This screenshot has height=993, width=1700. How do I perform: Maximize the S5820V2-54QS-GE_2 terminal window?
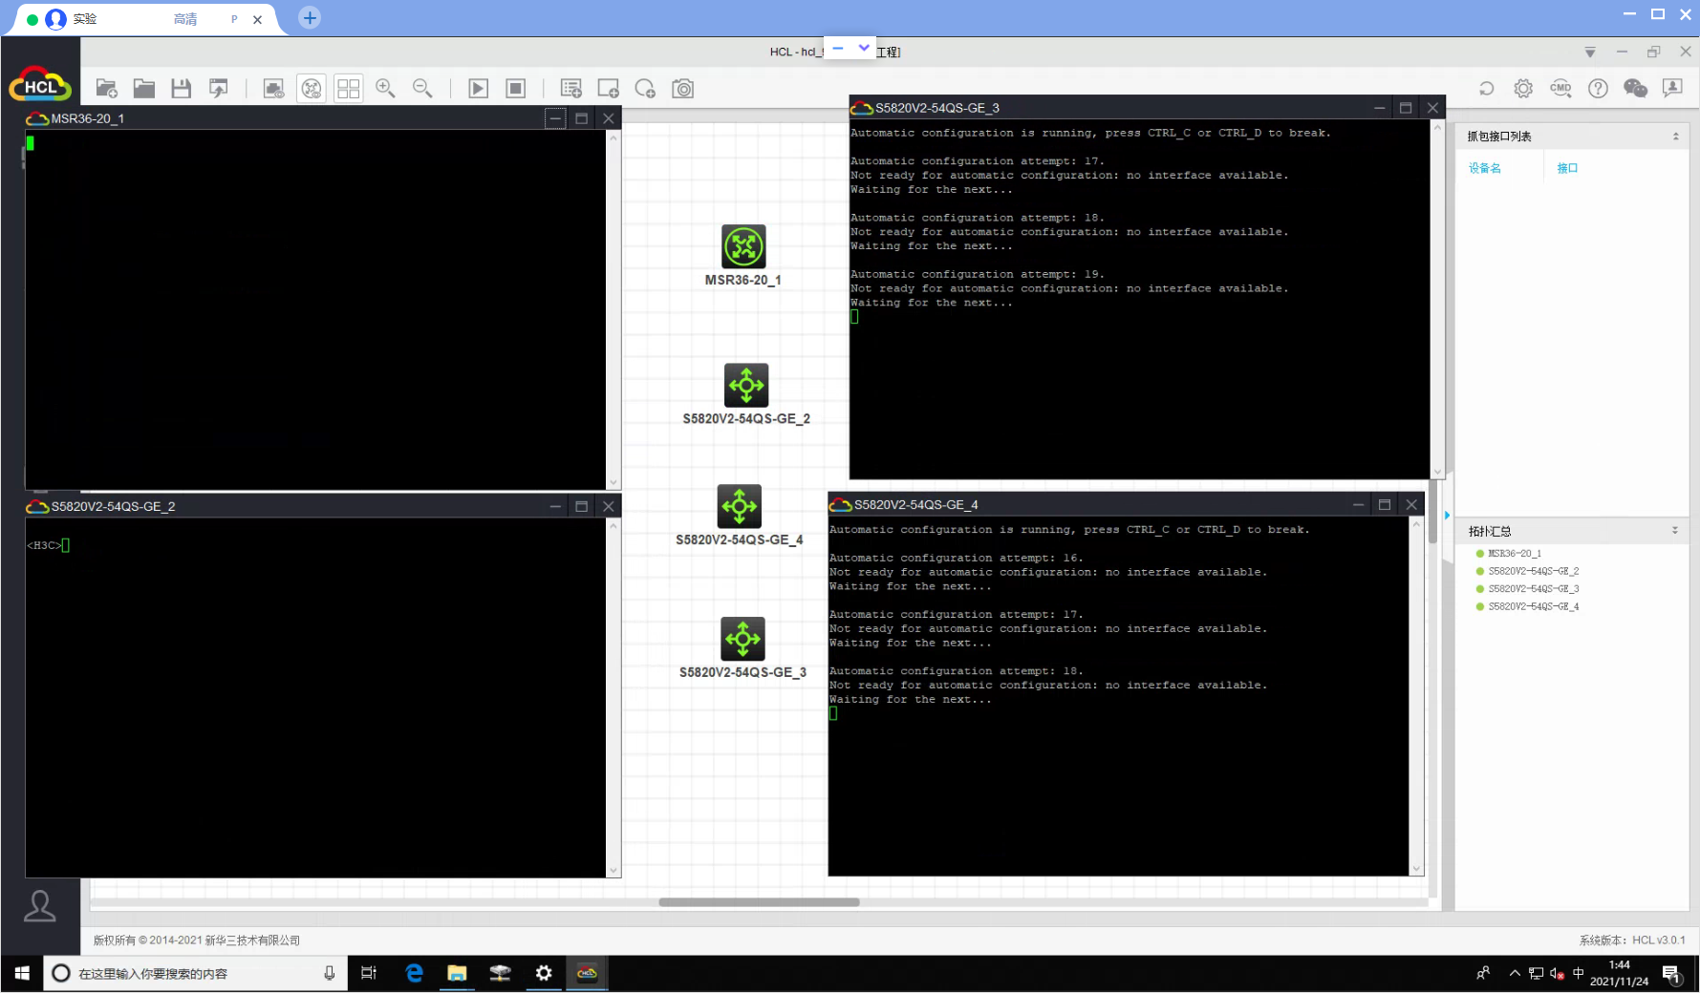[581, 506]
